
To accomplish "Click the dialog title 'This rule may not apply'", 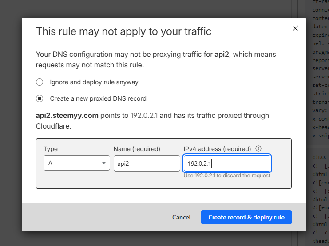I will coord(123,31).
